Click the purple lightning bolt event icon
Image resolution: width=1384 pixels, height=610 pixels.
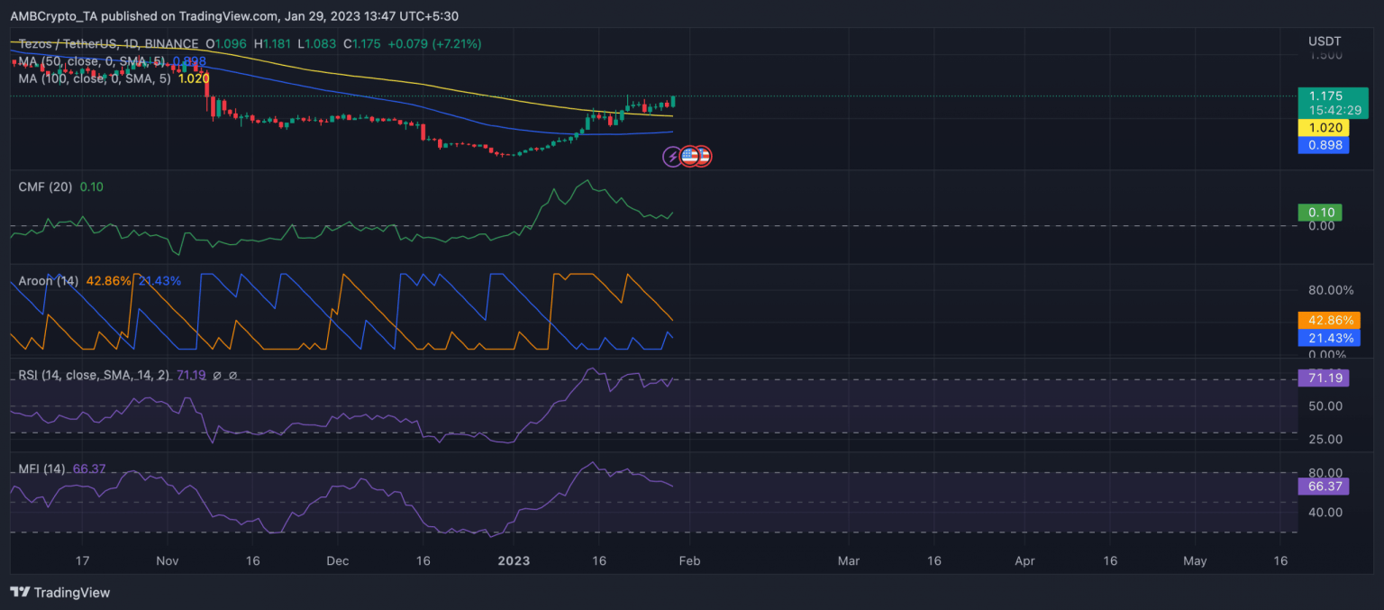click(672, 157)
